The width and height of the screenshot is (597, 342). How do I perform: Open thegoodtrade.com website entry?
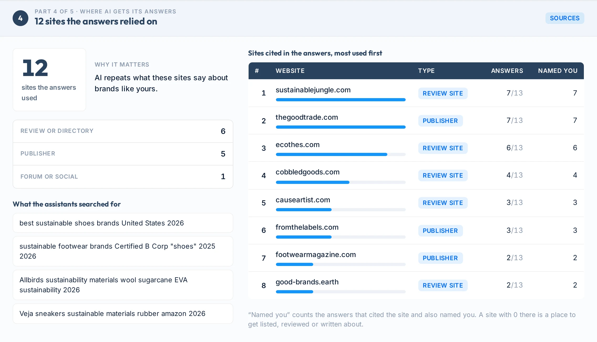coord(307,117)
